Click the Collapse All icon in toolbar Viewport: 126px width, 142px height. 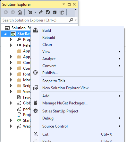55,12
